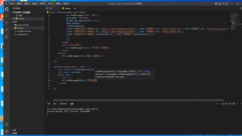Screen dimensions: 242x136
Task: Open the File menu
Action: [12, 3]
